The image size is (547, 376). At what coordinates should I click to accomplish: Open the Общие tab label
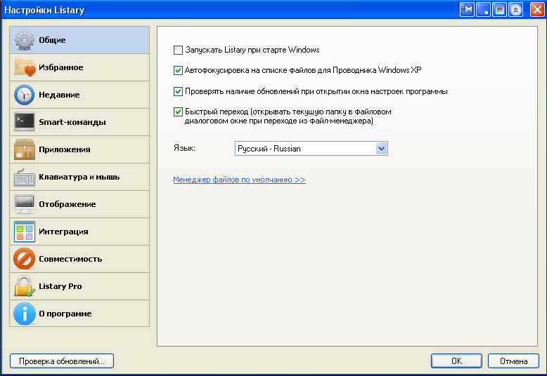(52, 40)
